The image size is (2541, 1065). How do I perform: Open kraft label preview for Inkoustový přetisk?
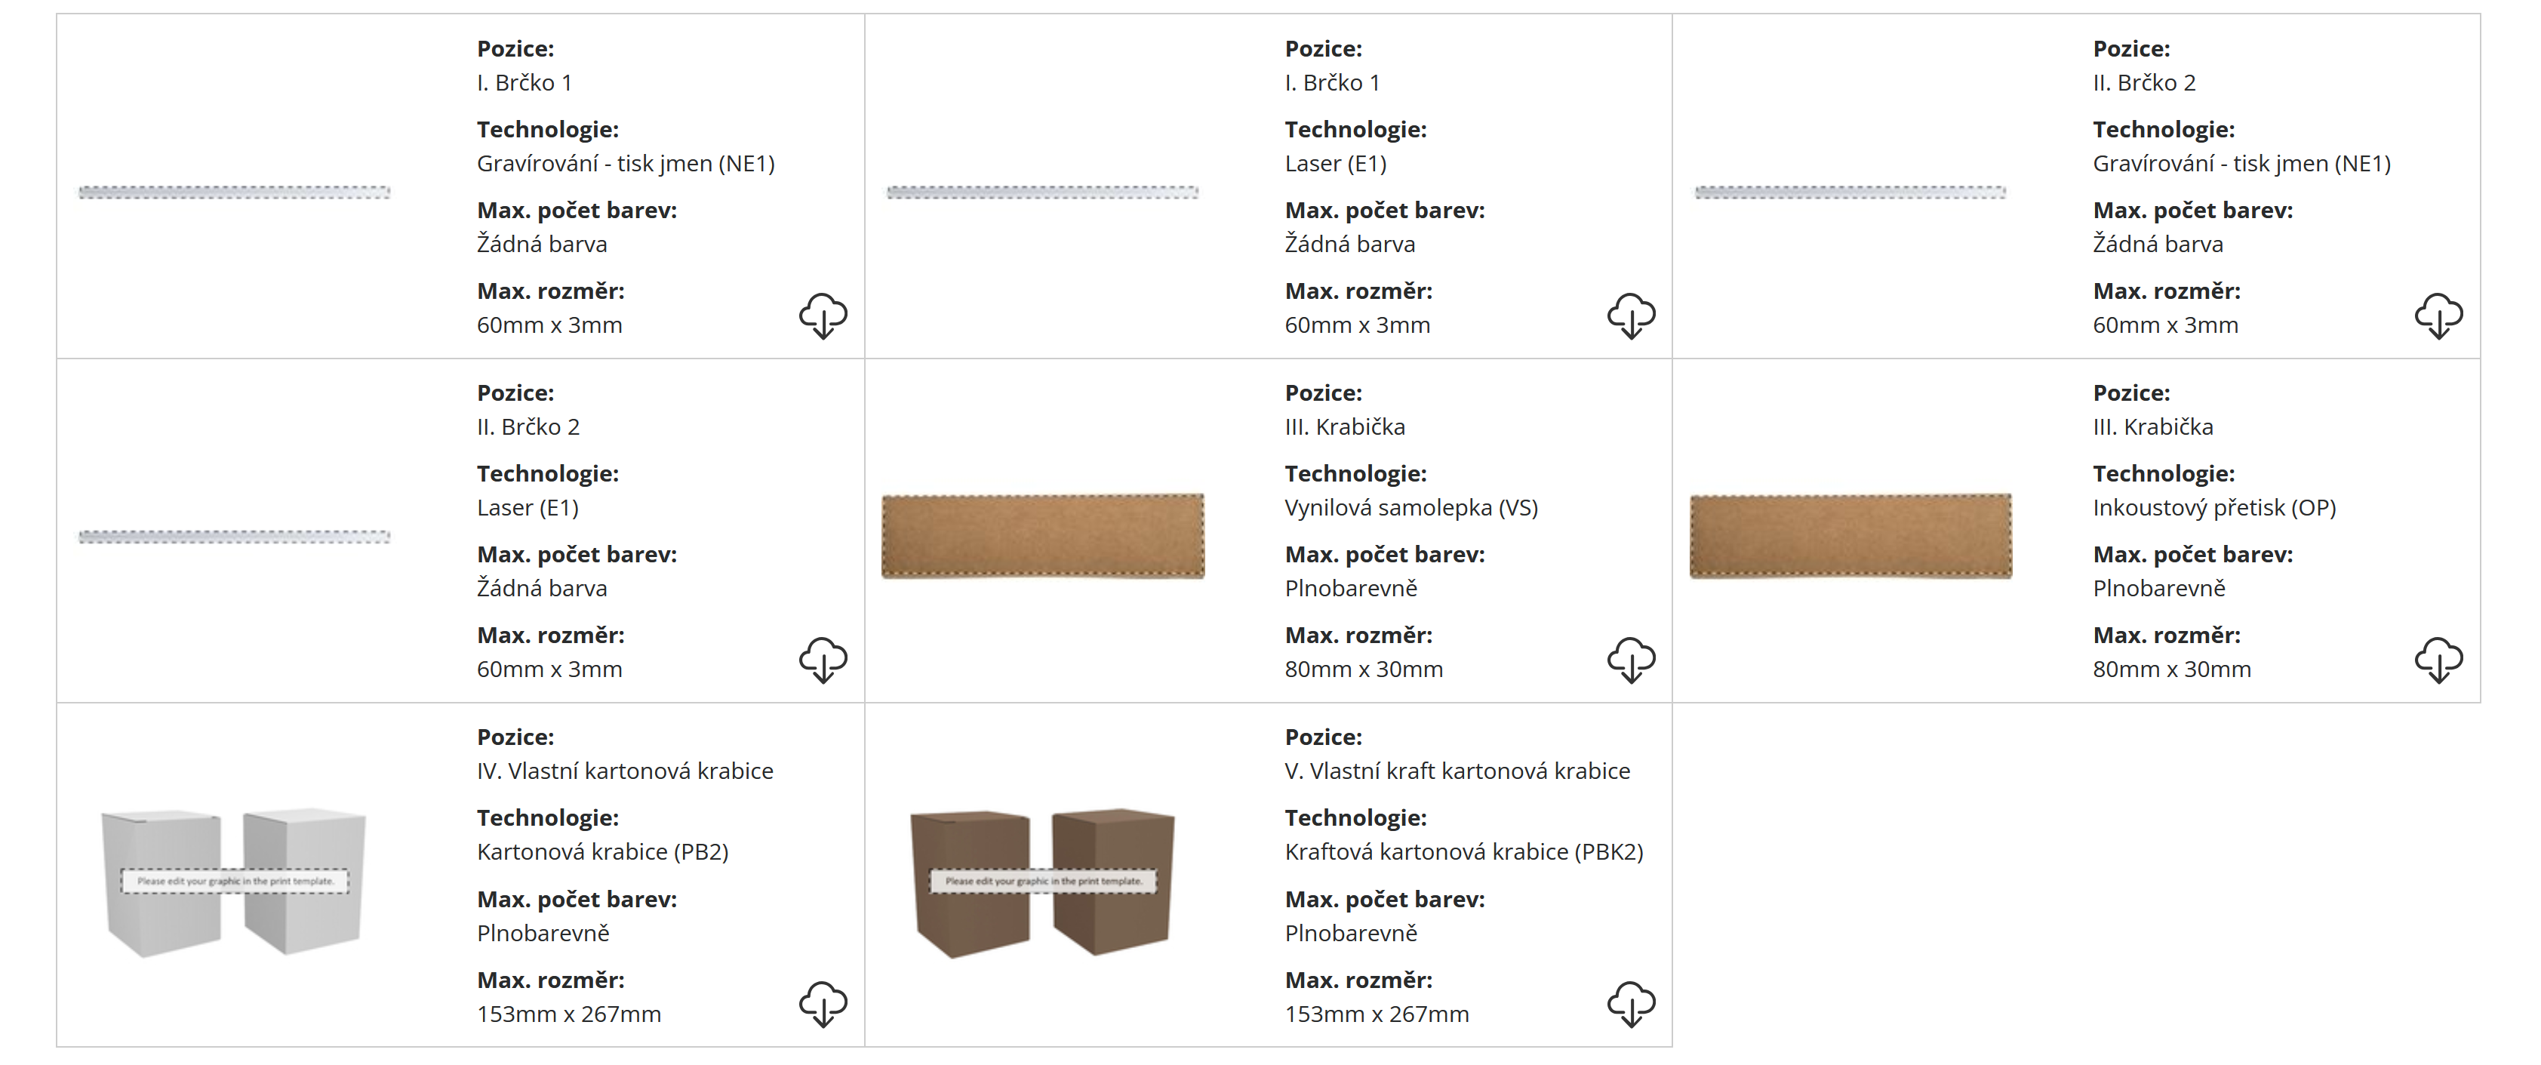1850,535
